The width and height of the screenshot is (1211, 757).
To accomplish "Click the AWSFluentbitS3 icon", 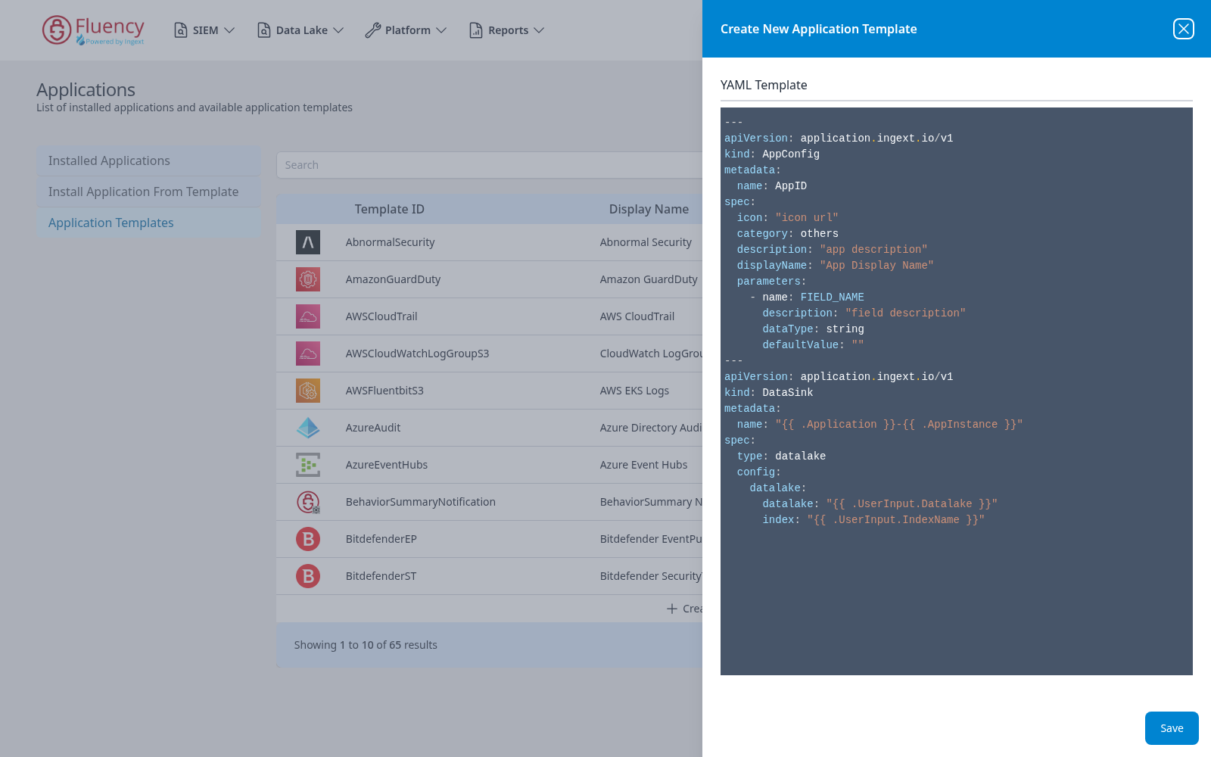I will (x=308, y=391).
